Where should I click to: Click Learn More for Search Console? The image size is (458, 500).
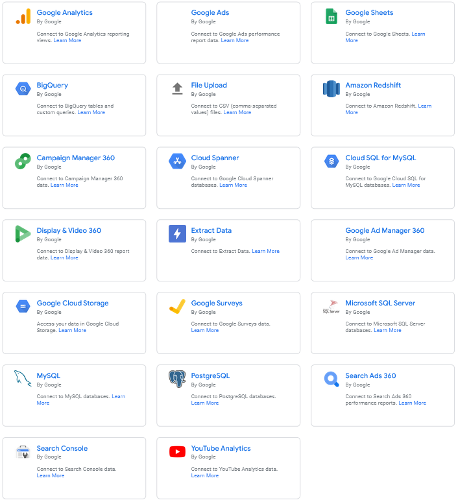tap(51, 476)
